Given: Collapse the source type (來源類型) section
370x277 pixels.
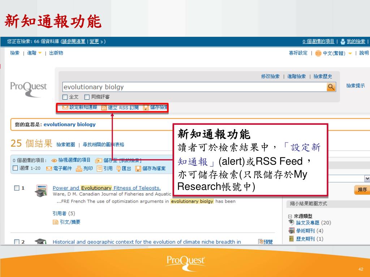Looking at the screenshot, I should point(290,216).
